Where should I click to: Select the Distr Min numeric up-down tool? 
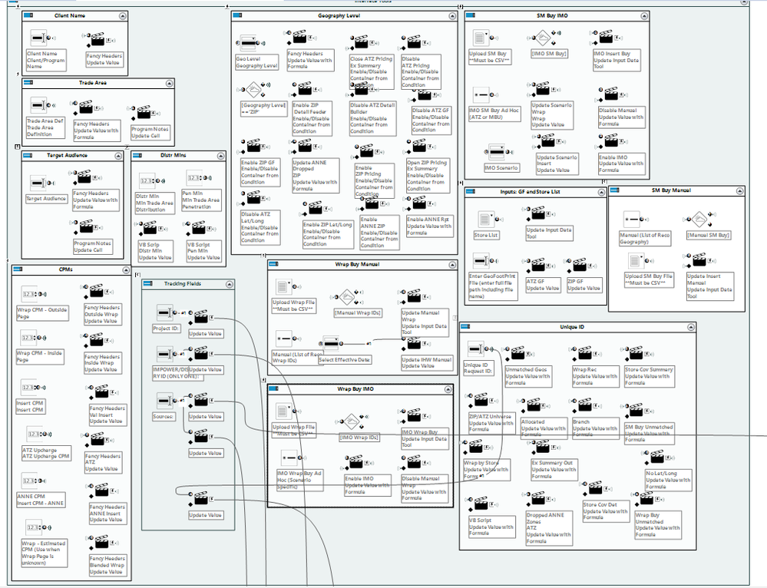[147, 180]
